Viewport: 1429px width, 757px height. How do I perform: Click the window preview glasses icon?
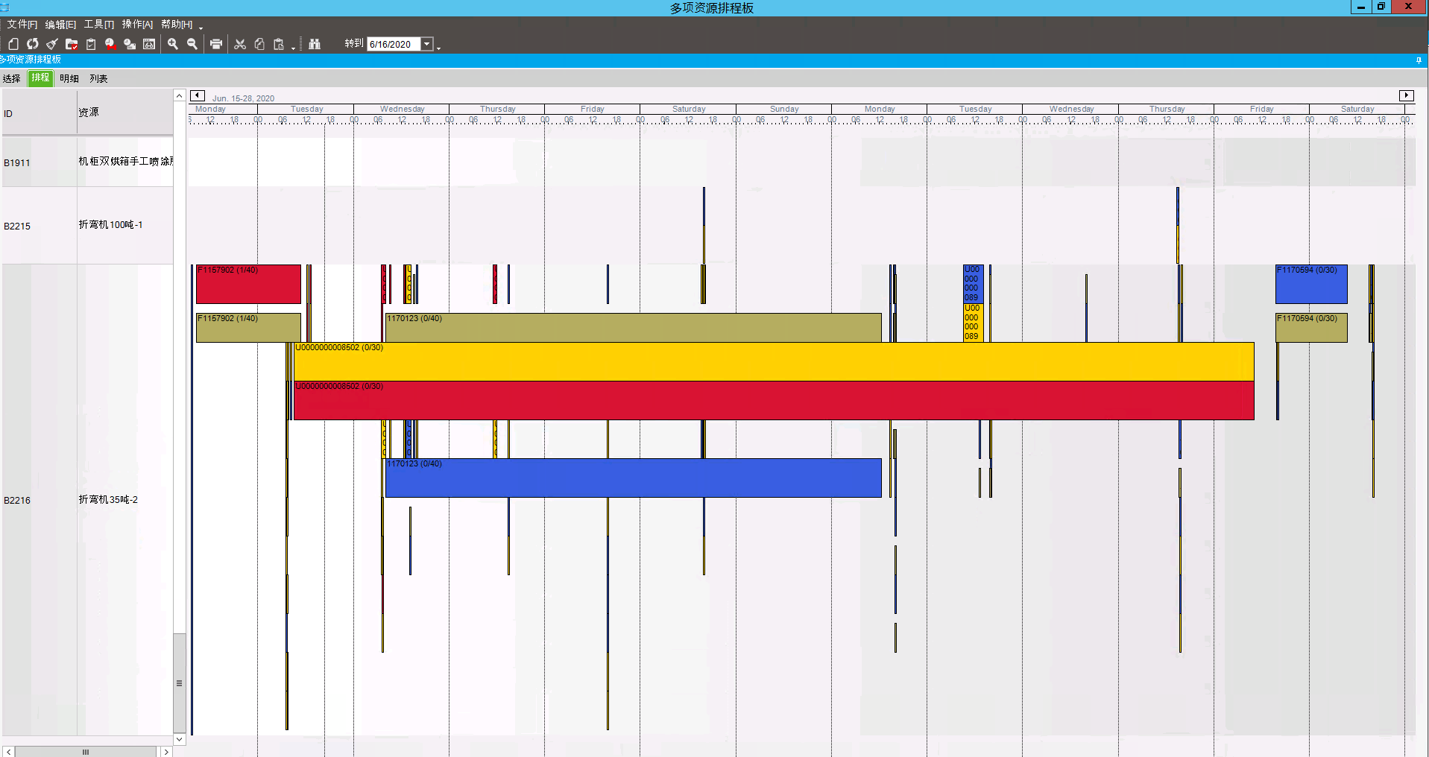(149, 44)
